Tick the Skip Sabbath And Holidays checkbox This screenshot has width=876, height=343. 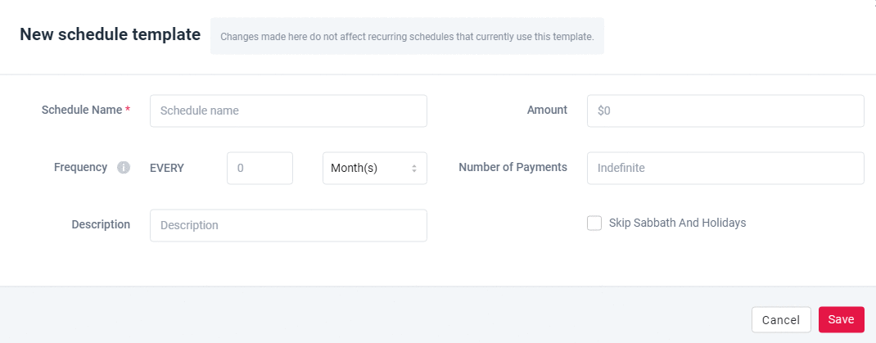click(x=594, y=223)
